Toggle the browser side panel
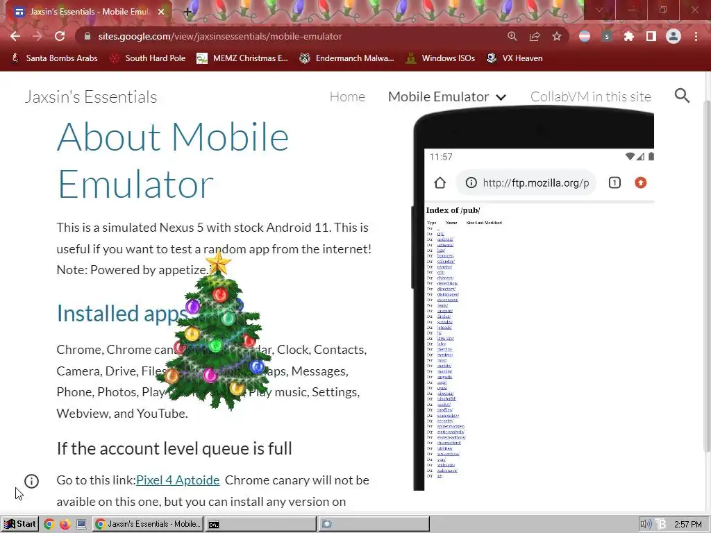The width and height of the screenshot is (711, 533). [651, 36]
